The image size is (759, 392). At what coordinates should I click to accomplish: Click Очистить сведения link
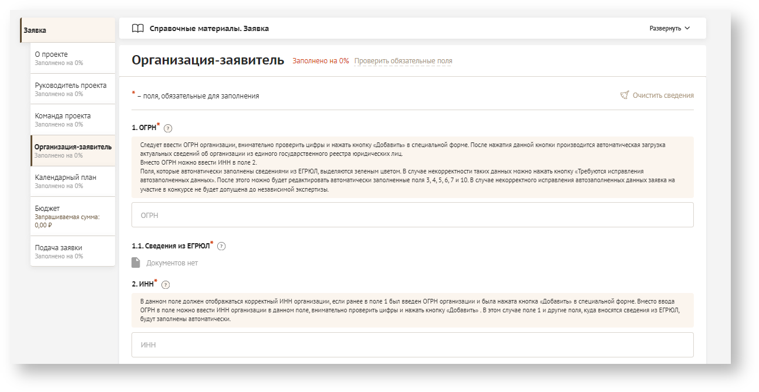663,95
